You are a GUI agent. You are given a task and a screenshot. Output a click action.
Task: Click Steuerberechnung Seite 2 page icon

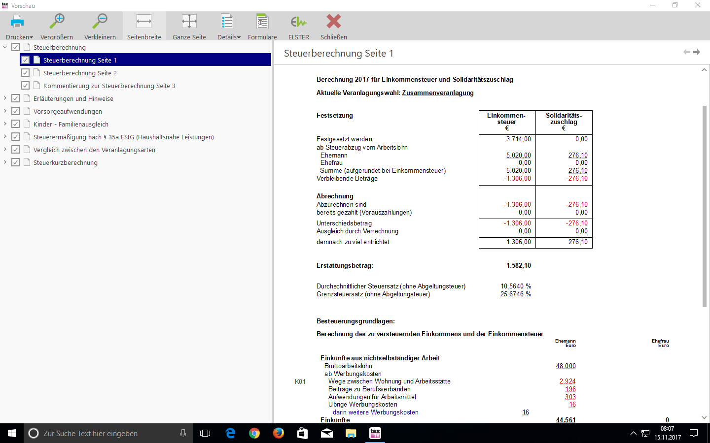coord(37,72)
